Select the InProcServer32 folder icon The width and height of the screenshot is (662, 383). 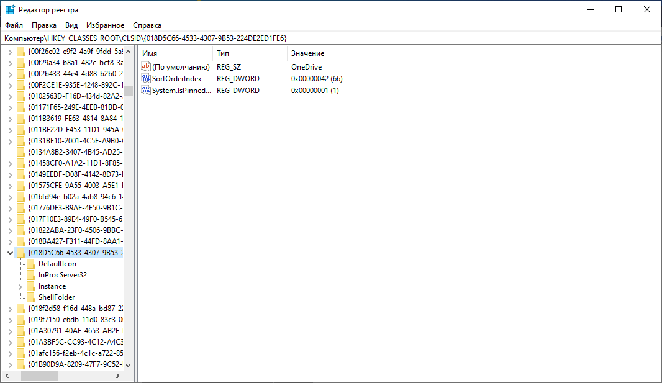tap(31, 275)
